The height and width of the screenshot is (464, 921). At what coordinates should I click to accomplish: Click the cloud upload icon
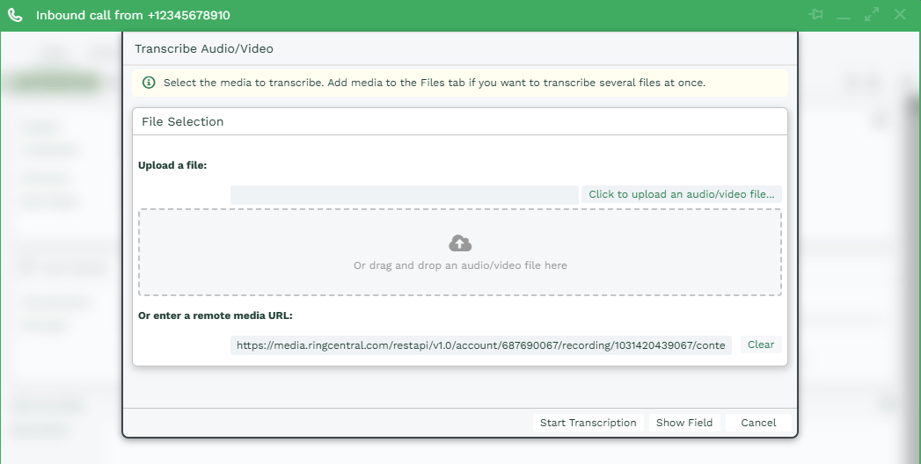(460, 243)
